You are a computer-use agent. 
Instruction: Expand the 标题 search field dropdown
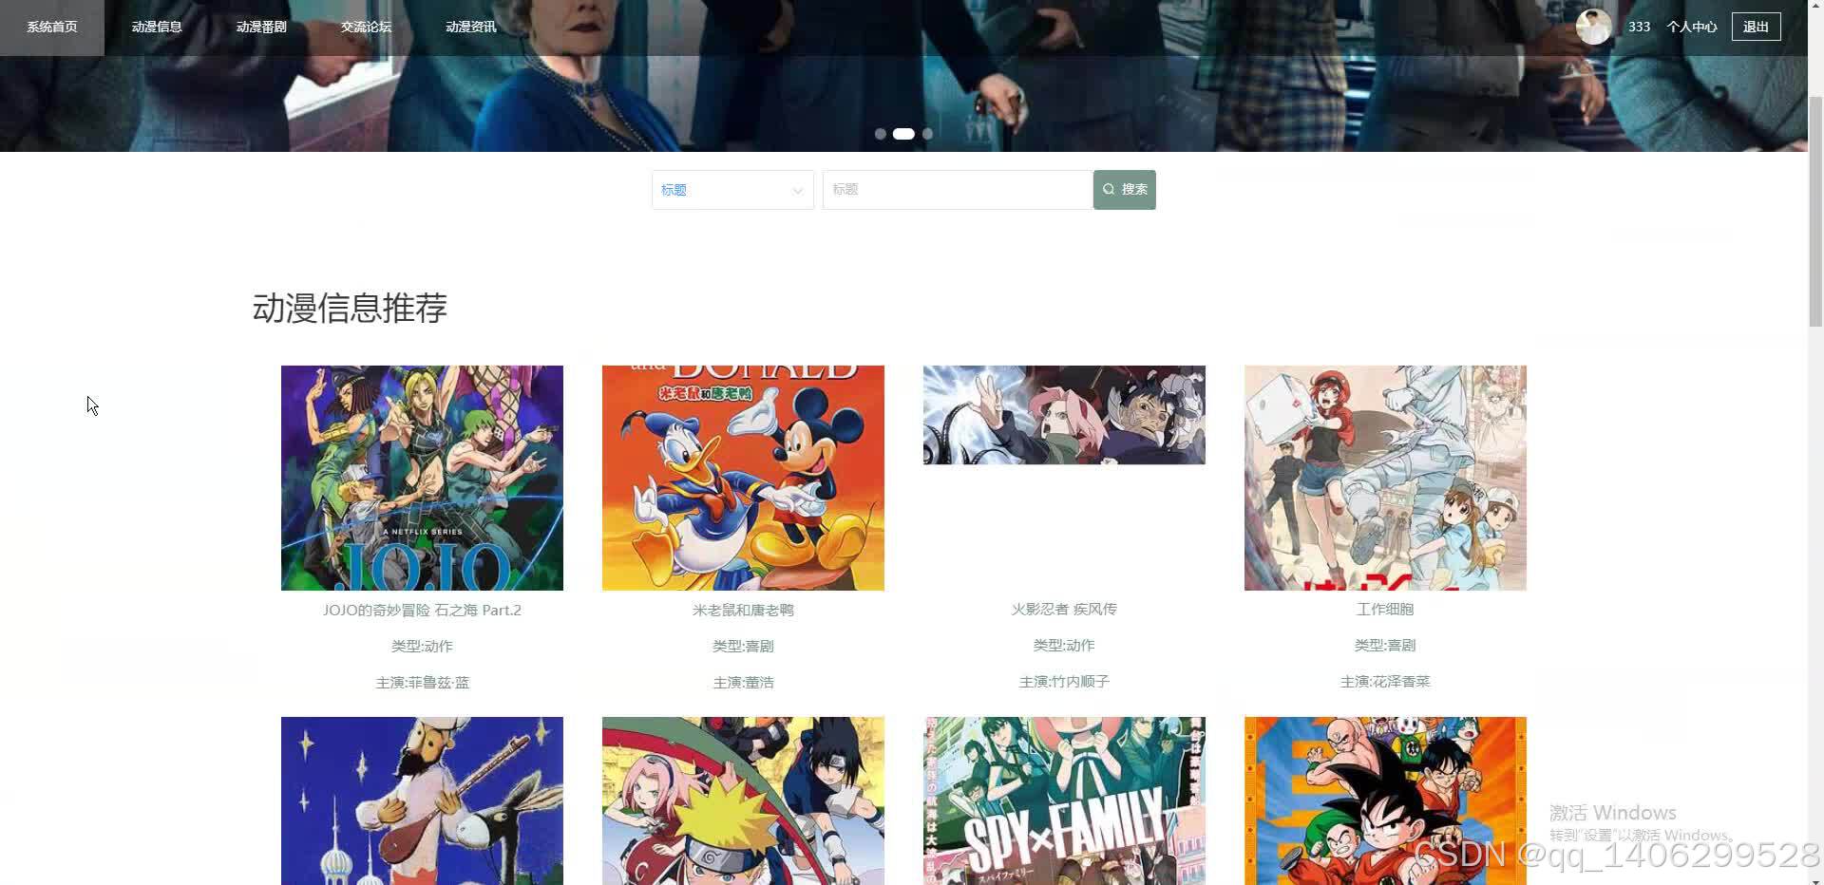pyautogui.click(x=732, y=190)
